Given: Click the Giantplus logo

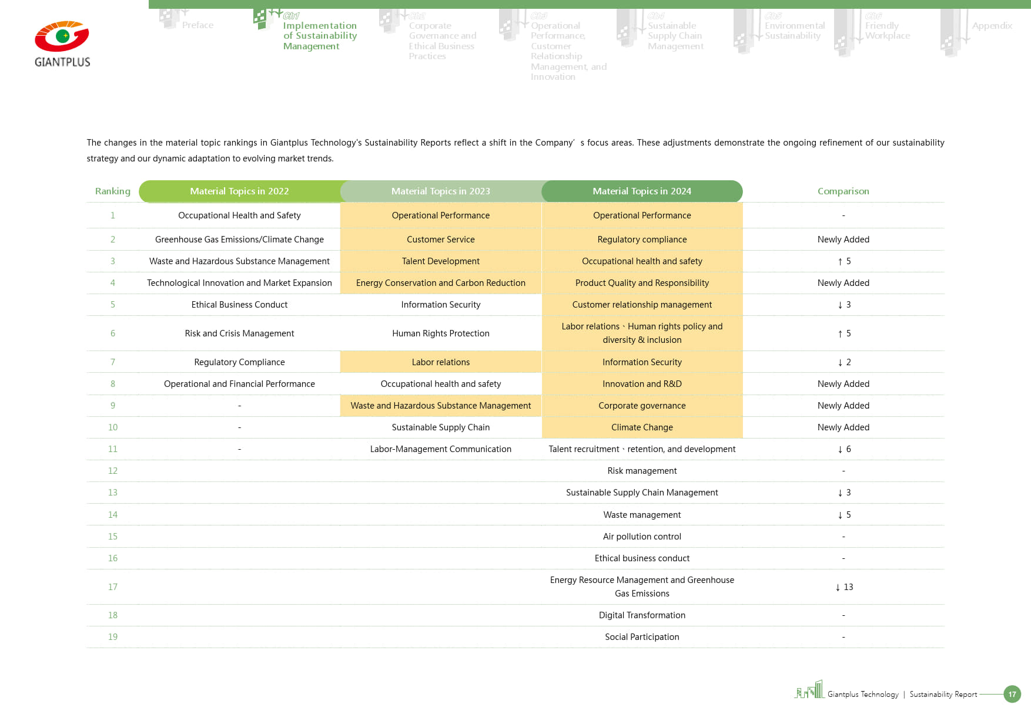Looking at the screenshot, I should [x=62, y=44].
